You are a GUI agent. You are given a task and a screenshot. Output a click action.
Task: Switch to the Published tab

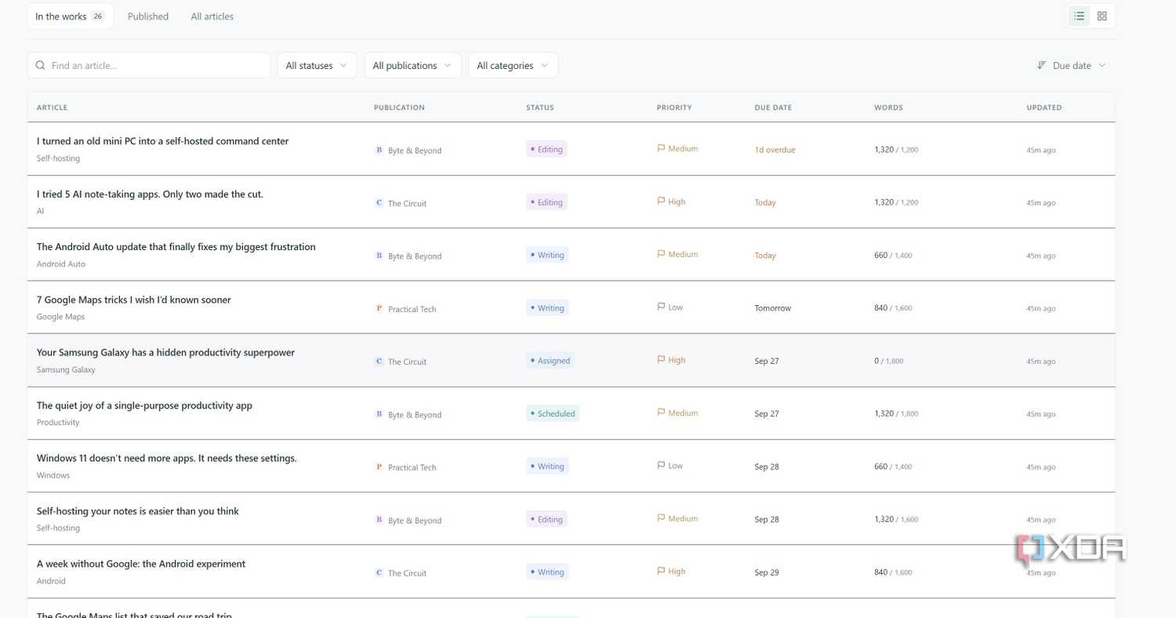pos(148,16)
